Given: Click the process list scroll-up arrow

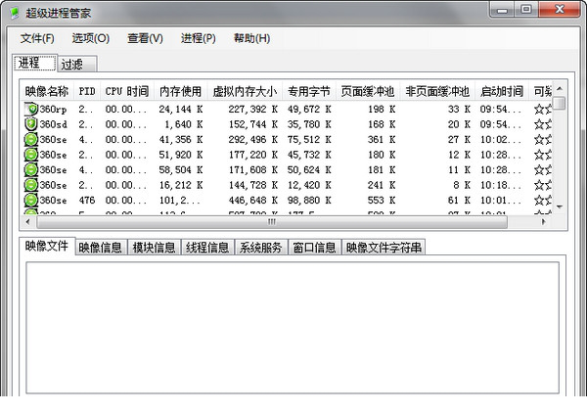Looking at the screenshot, I should tap(560, 89).
